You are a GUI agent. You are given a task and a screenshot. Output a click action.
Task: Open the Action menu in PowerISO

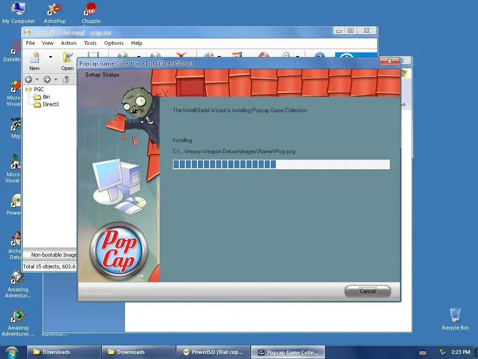pos(69,43)
